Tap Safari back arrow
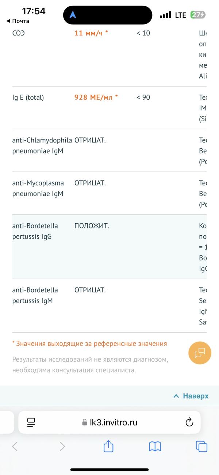 coord(15,446)
